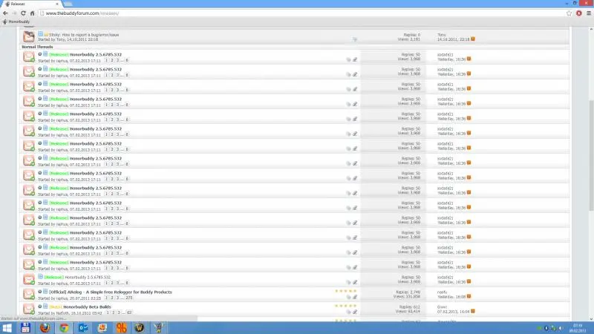Screen dimensions: 594x334
Task: Open the Honorbuddy bookmark in the bookmarks bar
Action: tap(16, 22)
